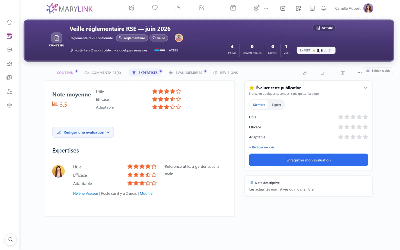Open the apps grid icon in top bar
Image resolution: width=400 pixels, height=250 pixels.
[x=298, y=8]
